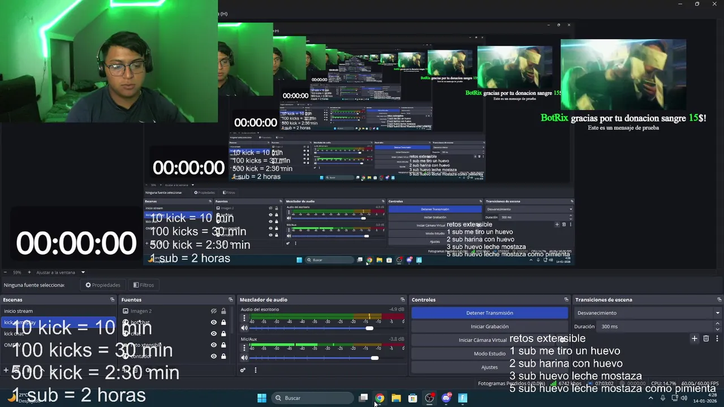Image resolution: width=724 pixels, height=407 pixels.
Task: Click the 59% zoom value
Action: tap(17, 272)
